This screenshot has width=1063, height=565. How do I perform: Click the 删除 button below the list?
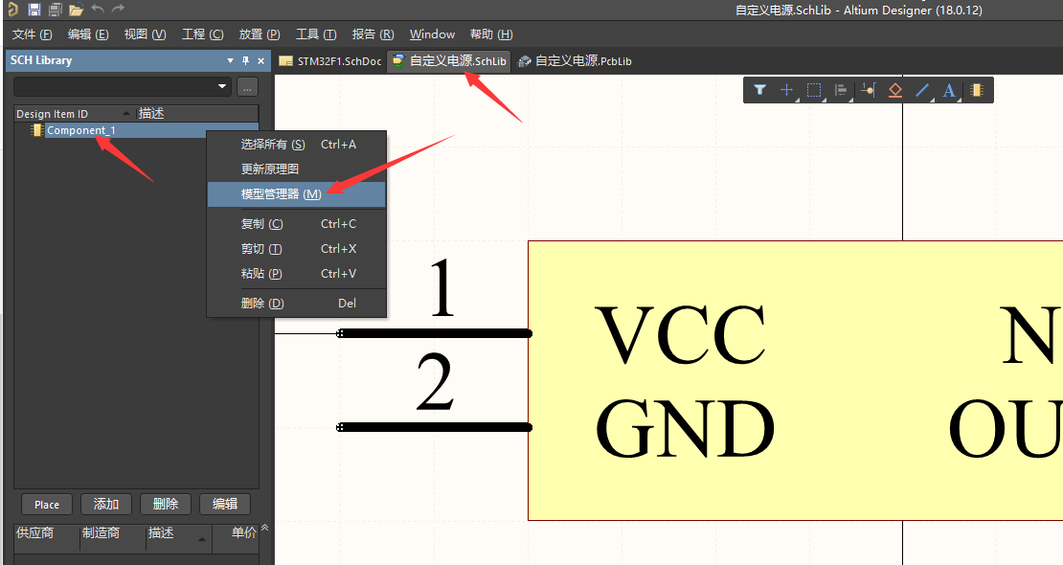(x=166, y=504)
